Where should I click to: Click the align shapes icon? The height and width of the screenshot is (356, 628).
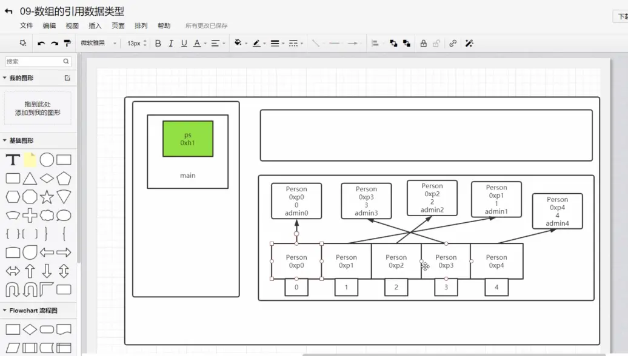pyautogui.click(x=375, y=43)
